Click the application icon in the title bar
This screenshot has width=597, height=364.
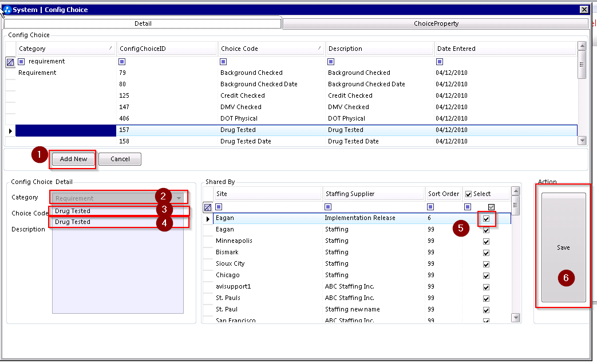click(x=7, y=10)
